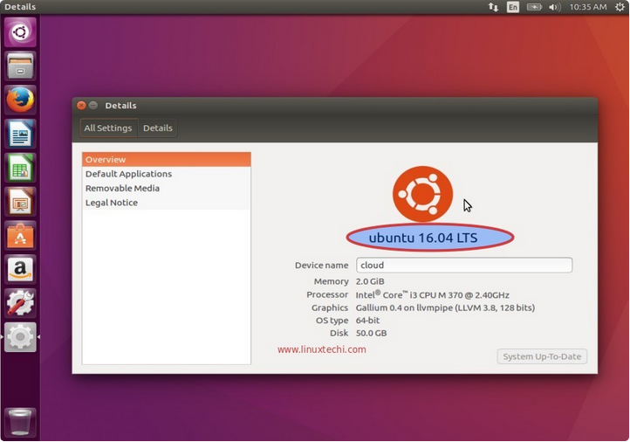Viewport: 630px width, 442px height.
Task: Click the System Up-To-Date button
Action: point(542,356)
